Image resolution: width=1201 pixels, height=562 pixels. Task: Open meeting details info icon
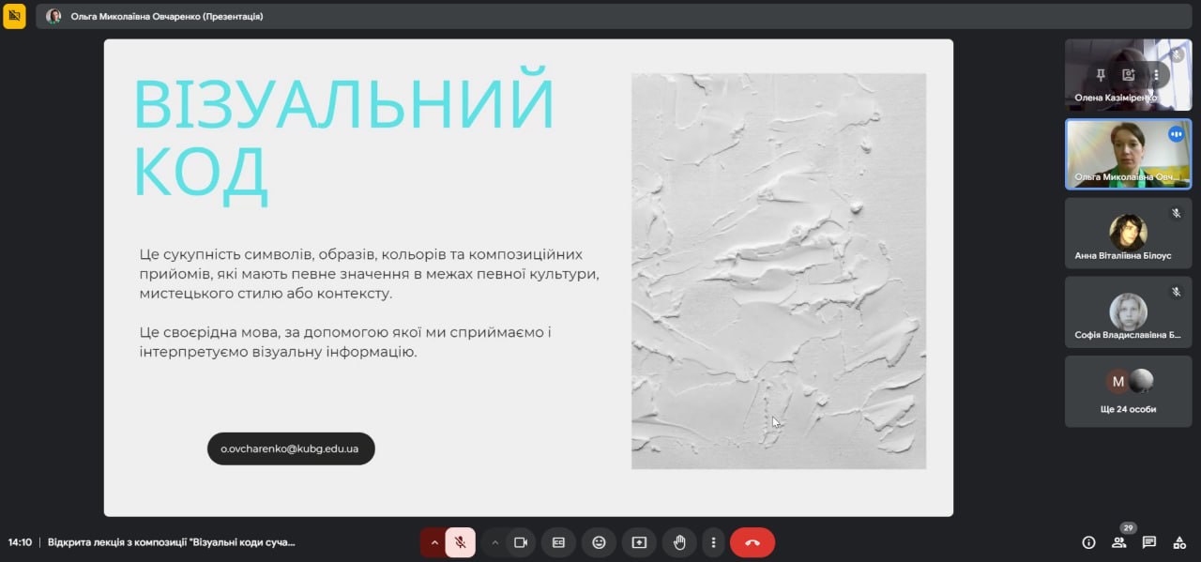tap(1088, 542)
